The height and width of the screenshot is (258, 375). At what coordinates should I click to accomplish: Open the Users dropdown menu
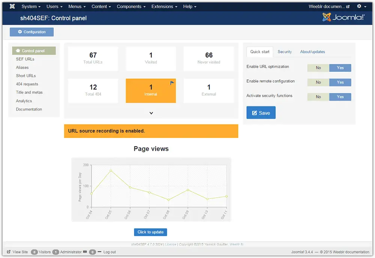(x=54, y=6)
